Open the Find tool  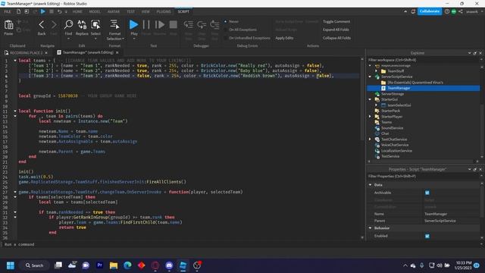[68, 25]
